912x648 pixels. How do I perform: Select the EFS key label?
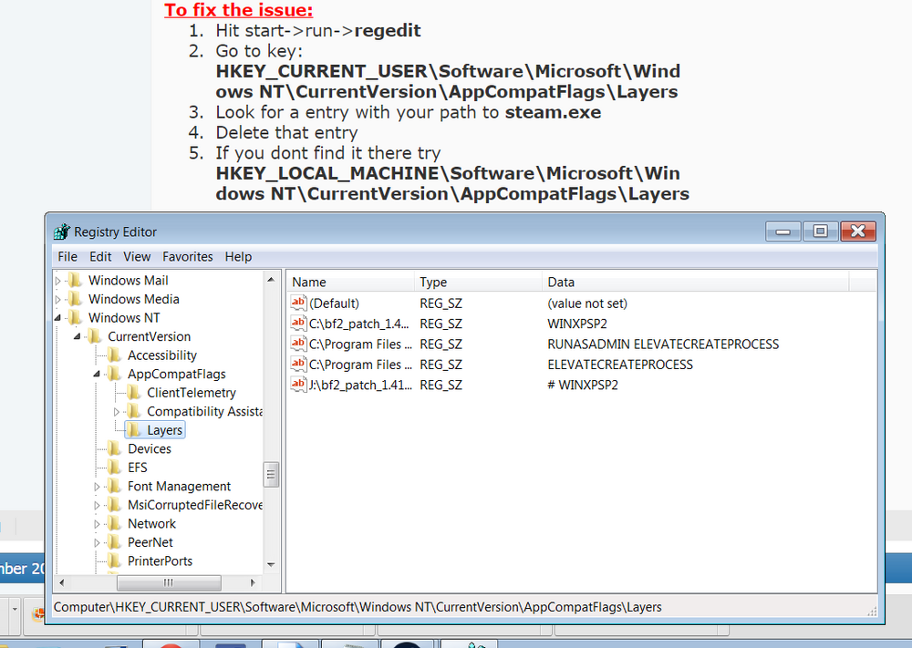138,468
